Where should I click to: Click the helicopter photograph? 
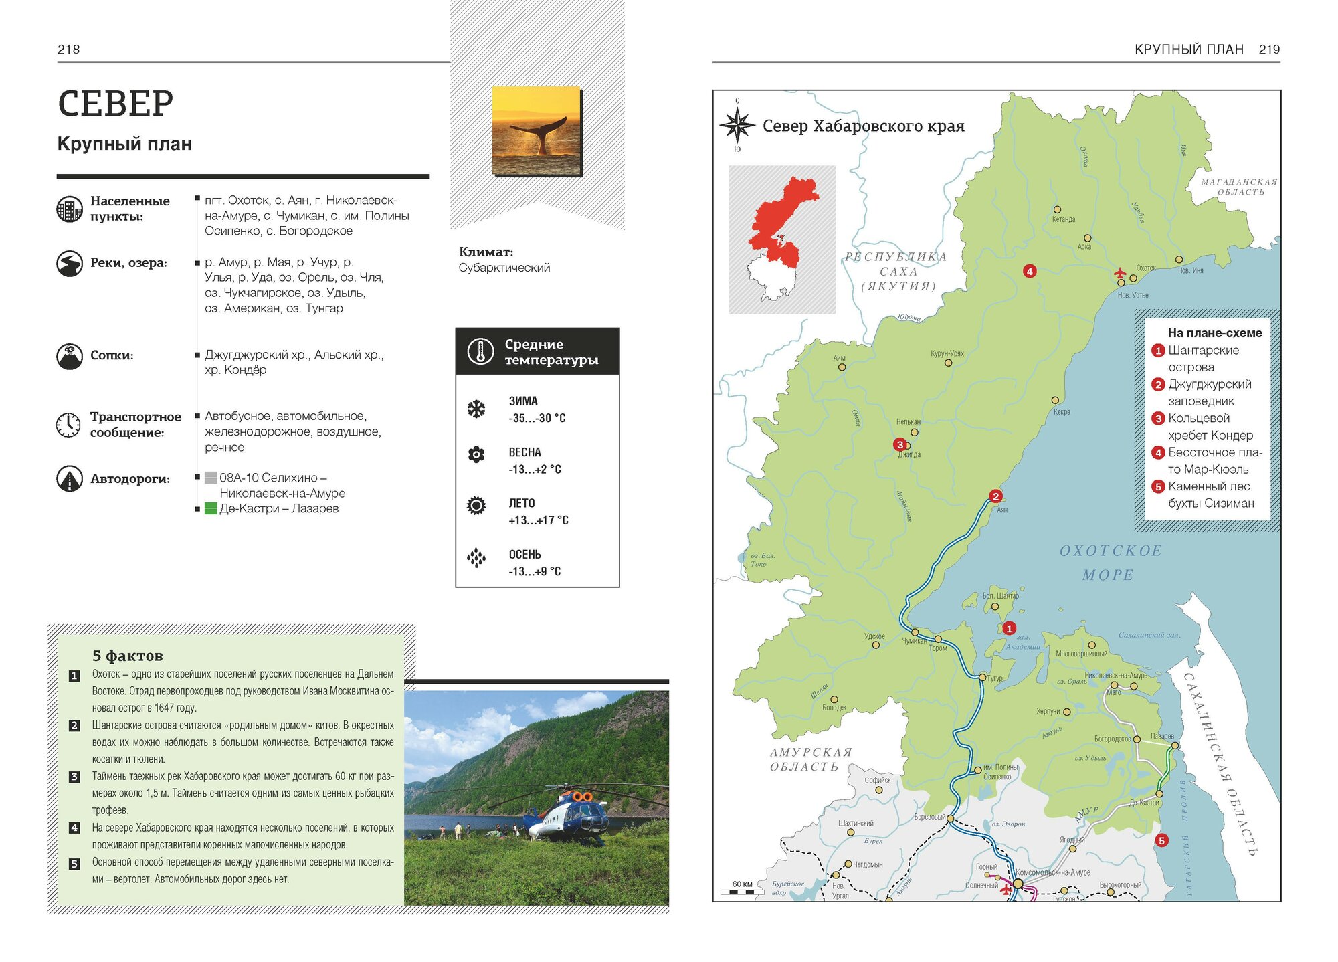pos(536,797)
